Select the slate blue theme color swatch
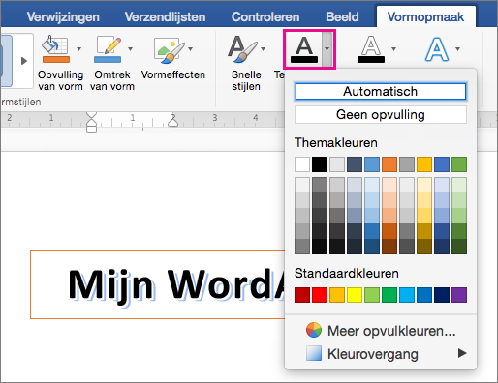The height and width of the screenshot is (383, 498). [x=355, y=164]
